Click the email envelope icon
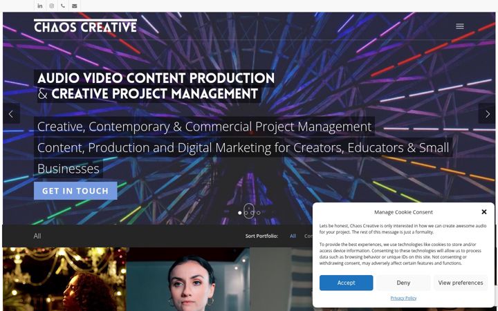The height and width of the screenshot is (311, 498). (x=74, y=6)
